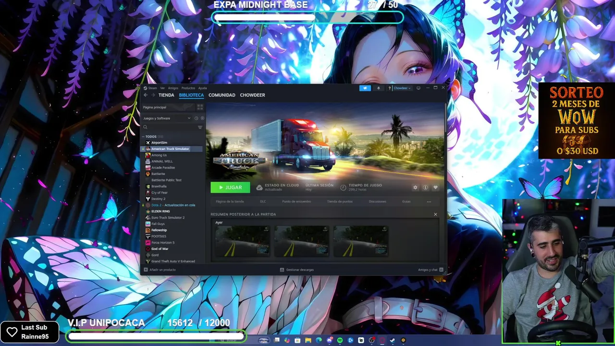This screenshot has width=615, height=346.
Task: Open Discord from the taskbar
Action: 330,341
